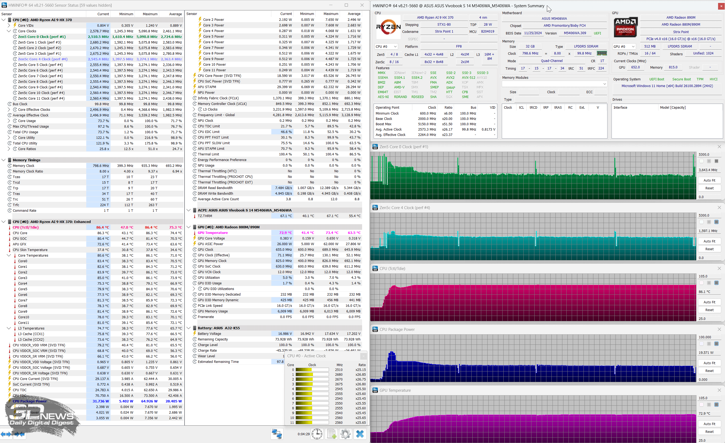Click the lightning icon beside Battery Voltage
725x443 pixels.
(x=194, y=334)
